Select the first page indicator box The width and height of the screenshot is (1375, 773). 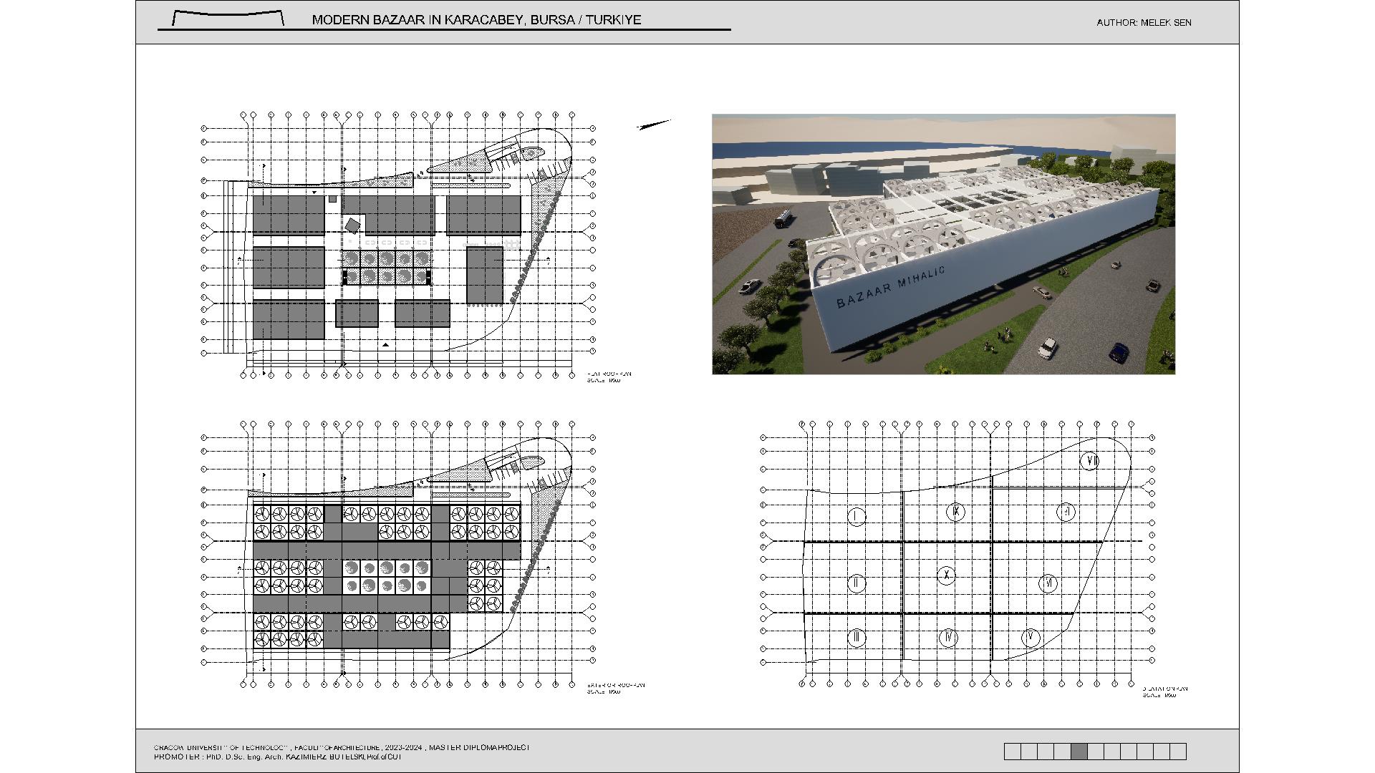pos(1013,751)
